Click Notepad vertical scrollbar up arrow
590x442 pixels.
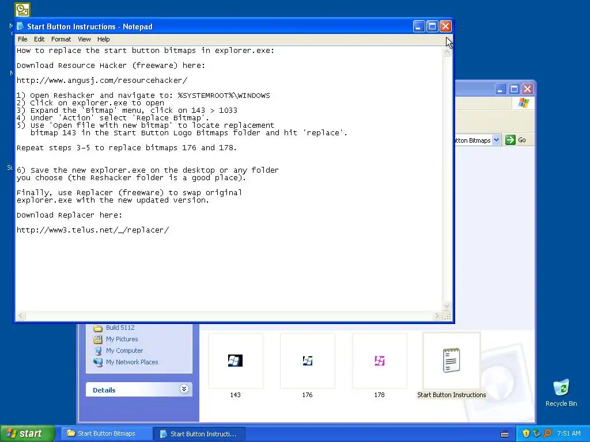point(447,52)
